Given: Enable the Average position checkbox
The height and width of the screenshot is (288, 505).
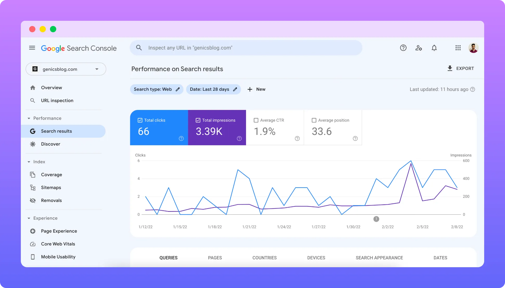Looking at the screenshot, I should coord(314,120).
